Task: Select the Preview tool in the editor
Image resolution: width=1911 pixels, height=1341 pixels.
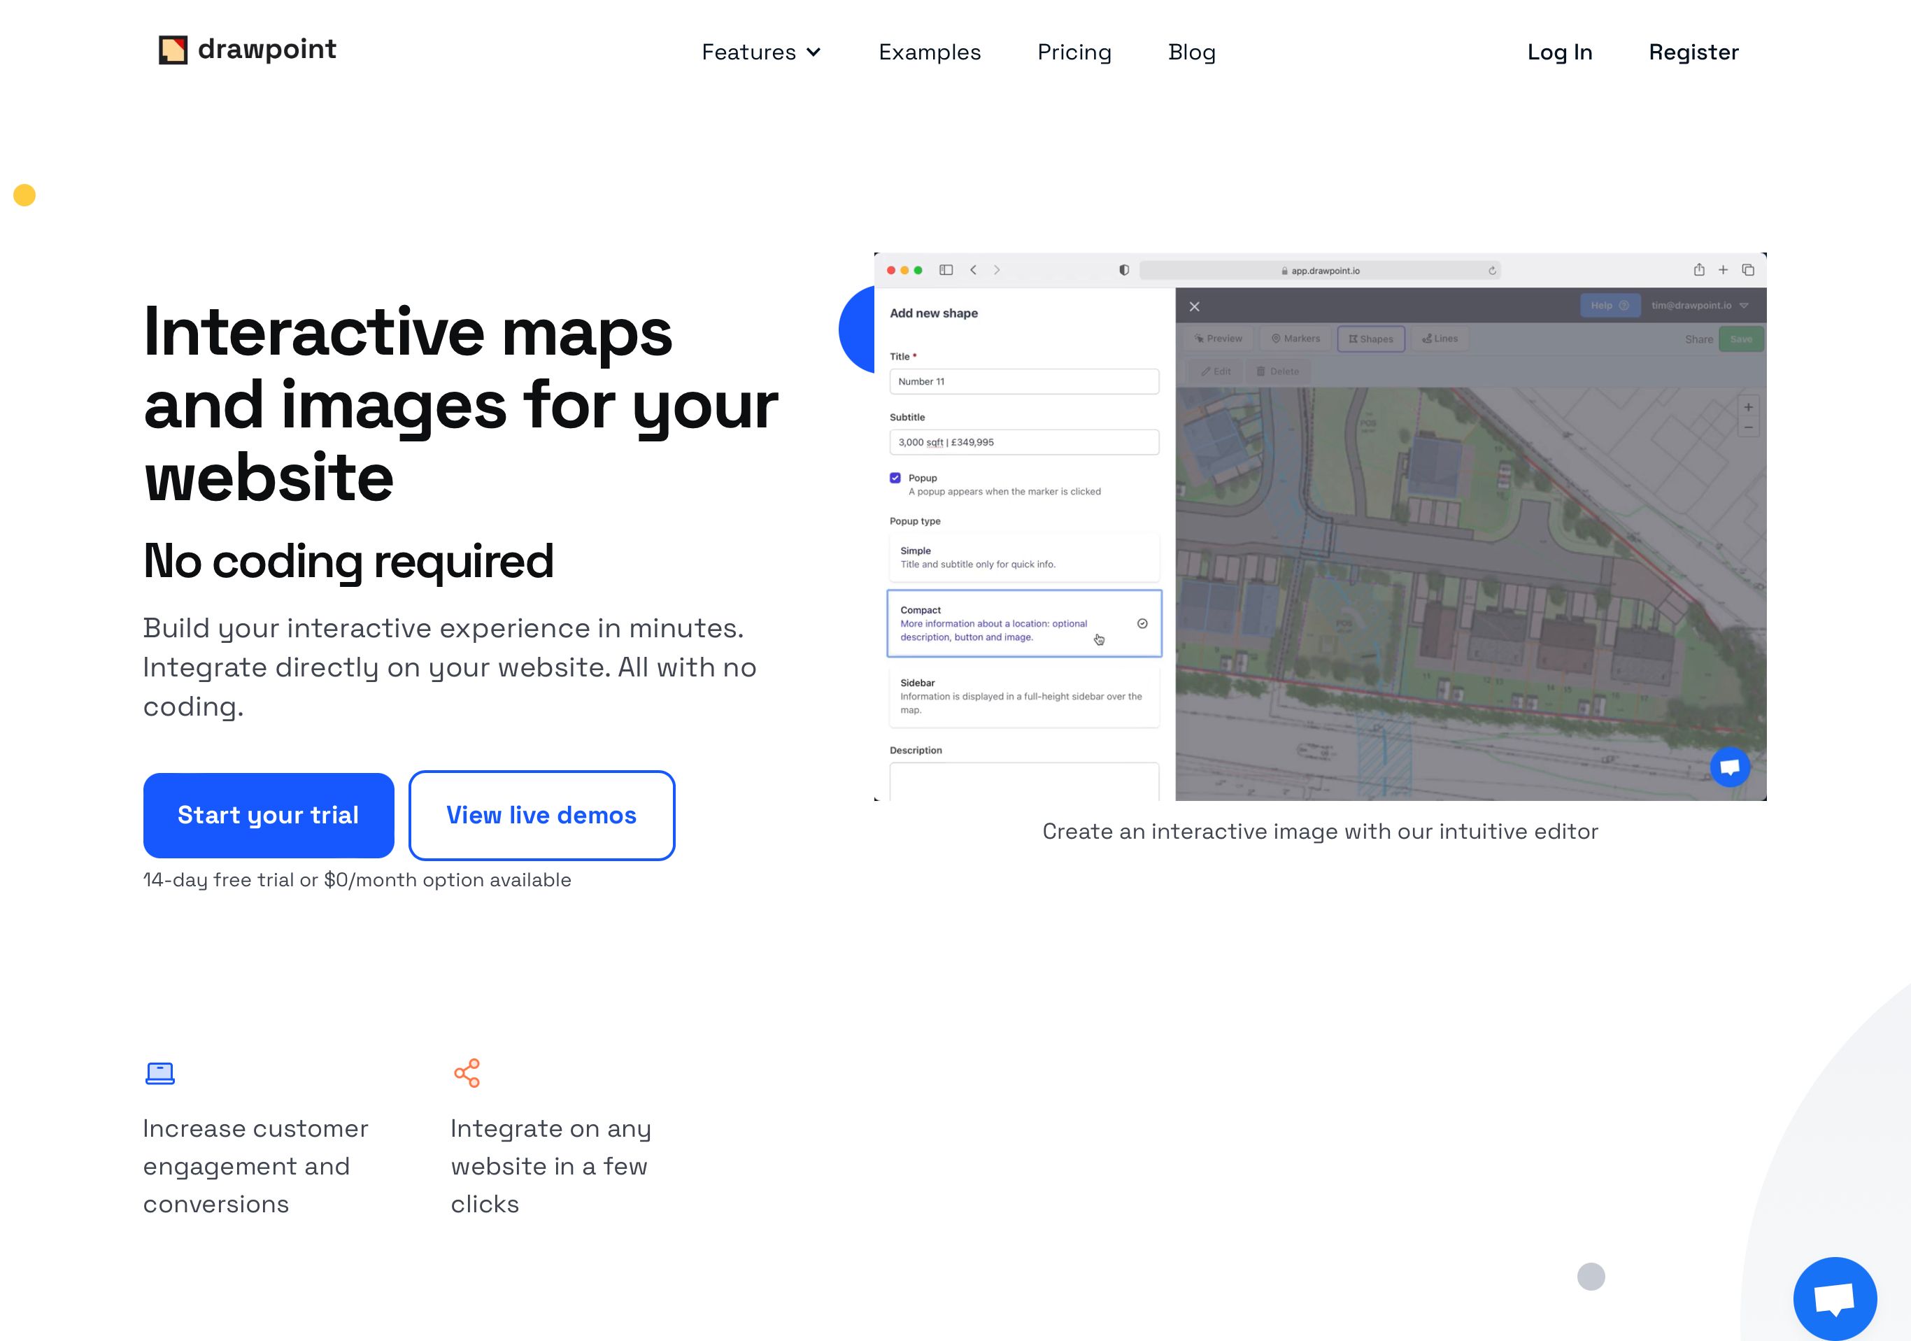Action: 1219,339
